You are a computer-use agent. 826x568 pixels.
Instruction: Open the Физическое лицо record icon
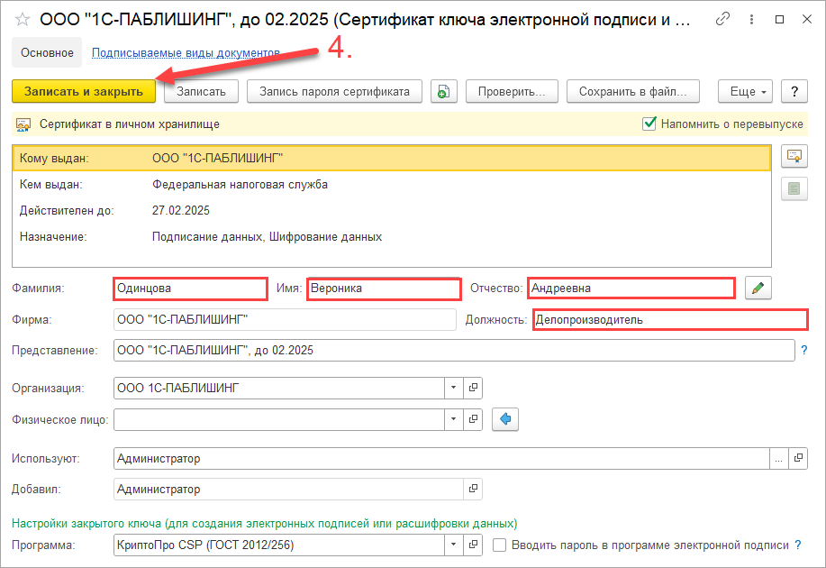[x=473, y=419]
